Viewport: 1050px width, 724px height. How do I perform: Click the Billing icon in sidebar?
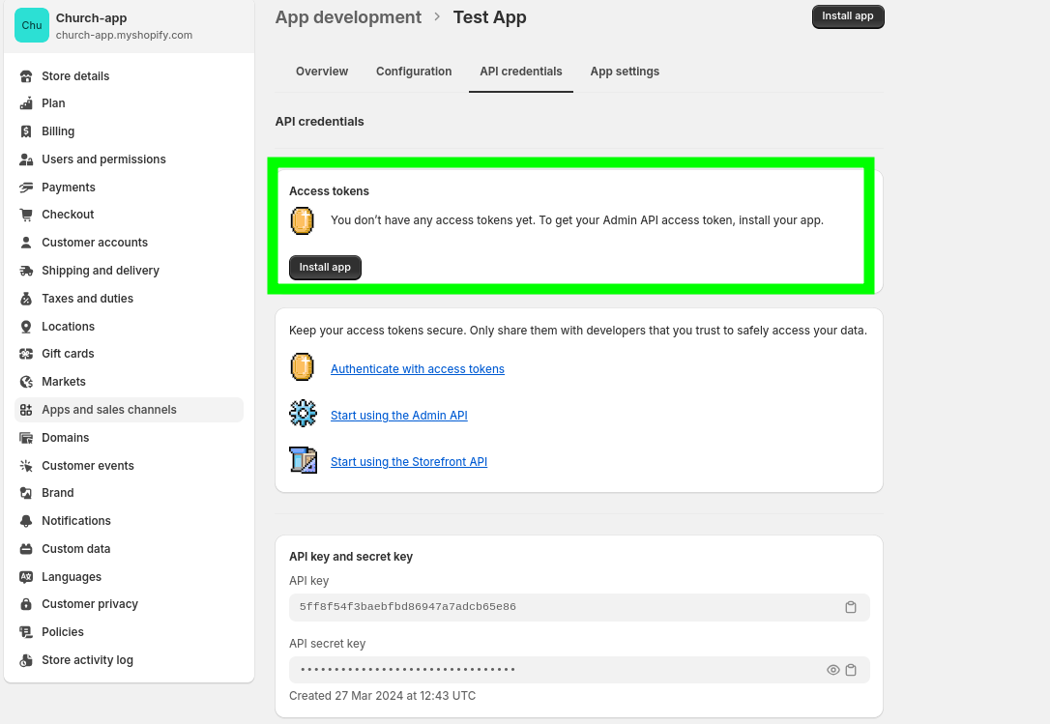click(x=26, y=131)
